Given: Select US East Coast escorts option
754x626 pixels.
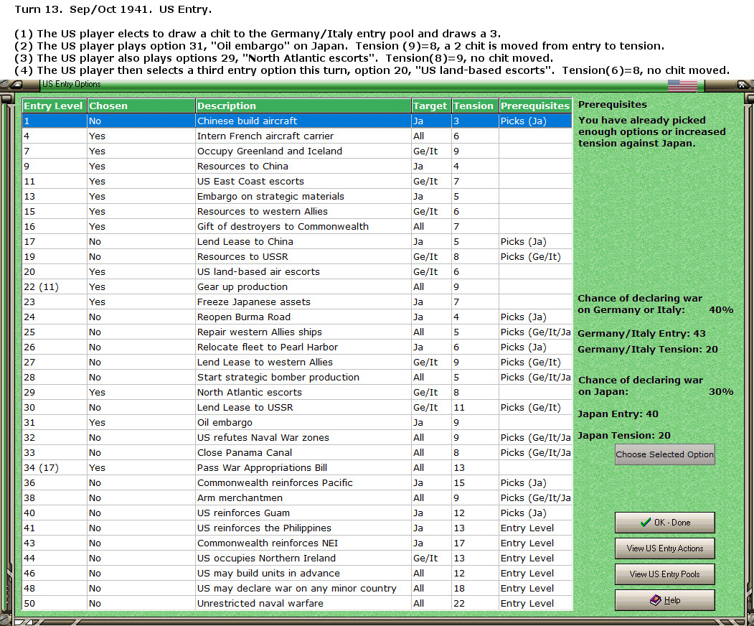Looking at the screenshot, I should tap(297, 182).
